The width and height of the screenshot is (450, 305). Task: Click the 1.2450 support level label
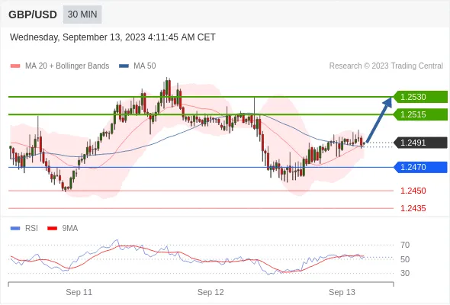[413, 191]
